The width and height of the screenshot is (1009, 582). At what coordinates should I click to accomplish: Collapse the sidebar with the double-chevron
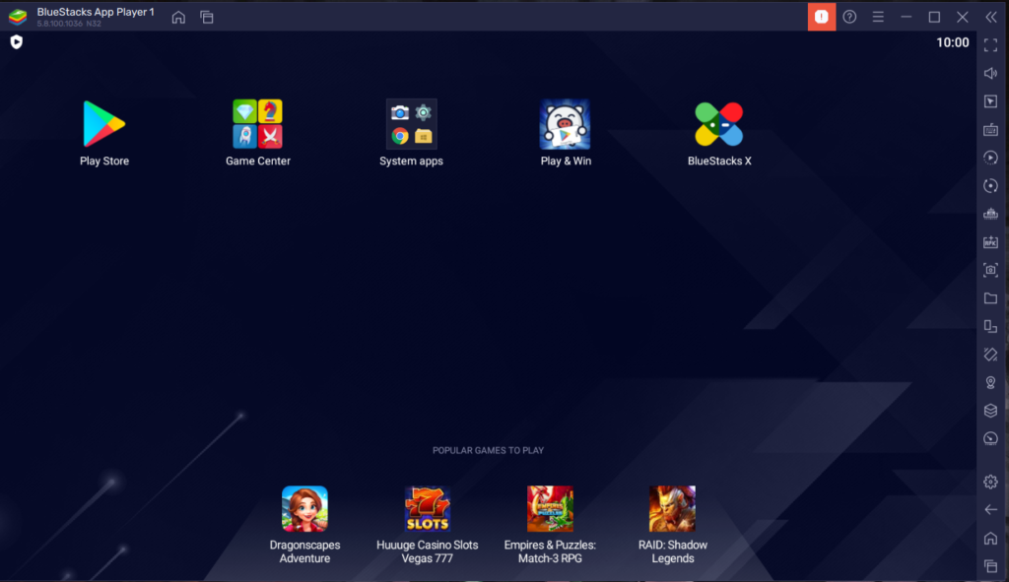click(991, 16)
